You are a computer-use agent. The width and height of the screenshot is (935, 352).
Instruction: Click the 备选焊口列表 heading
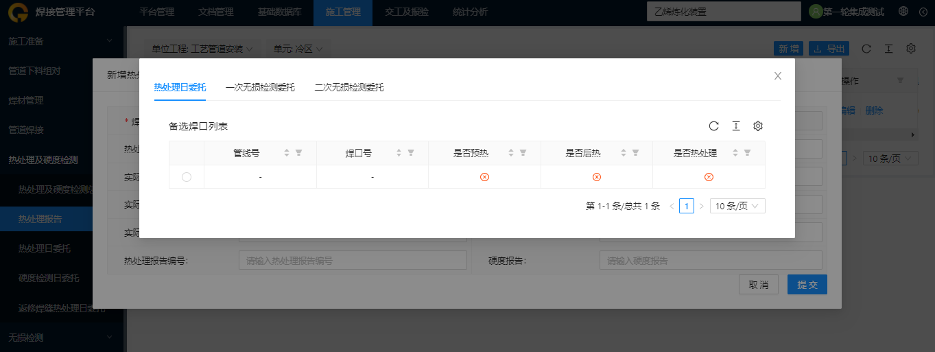[x=198, y=126]
